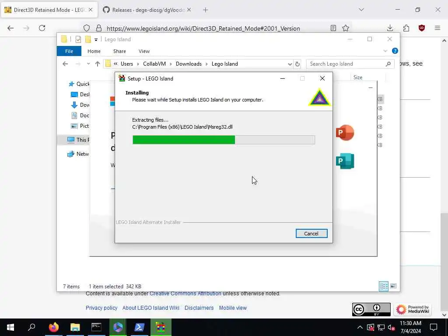Open the Disclaimers link
Screen dimensions: 448x336
tap(199, 308)
